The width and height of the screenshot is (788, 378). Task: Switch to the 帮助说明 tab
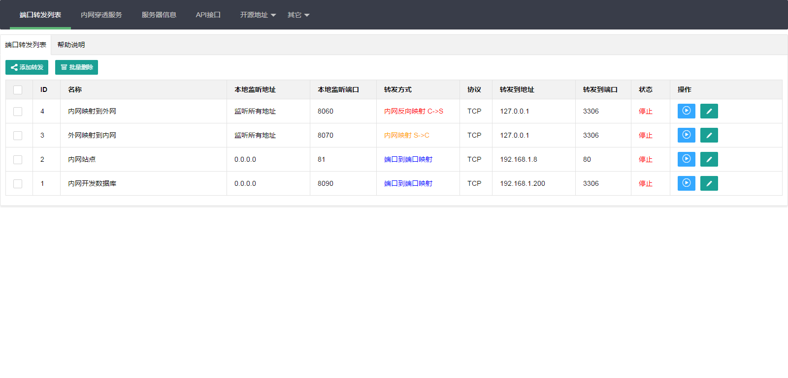click(x=71, y=45)
